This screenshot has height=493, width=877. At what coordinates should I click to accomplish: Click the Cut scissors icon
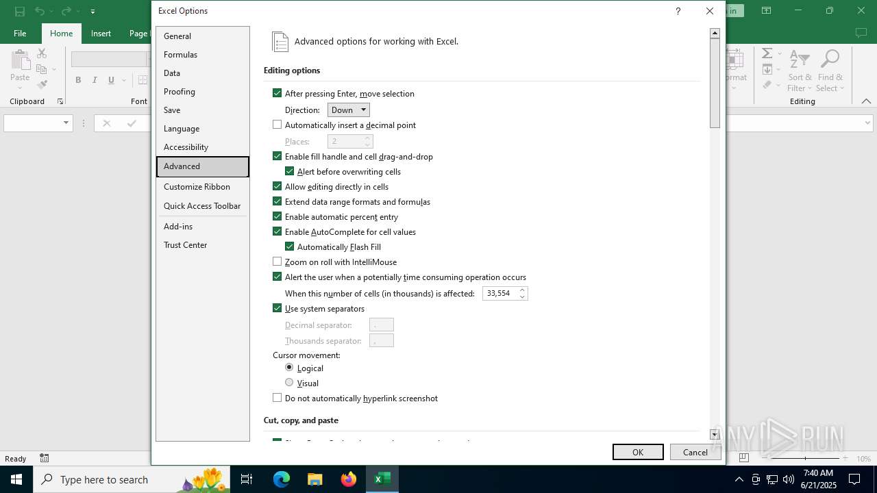click(42, 53)
